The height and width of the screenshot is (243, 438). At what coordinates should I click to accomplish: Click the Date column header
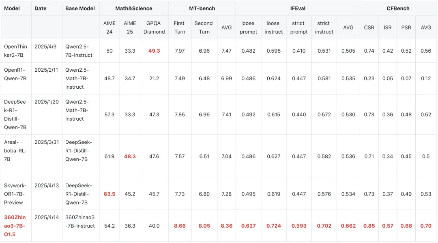pos(41,8)
